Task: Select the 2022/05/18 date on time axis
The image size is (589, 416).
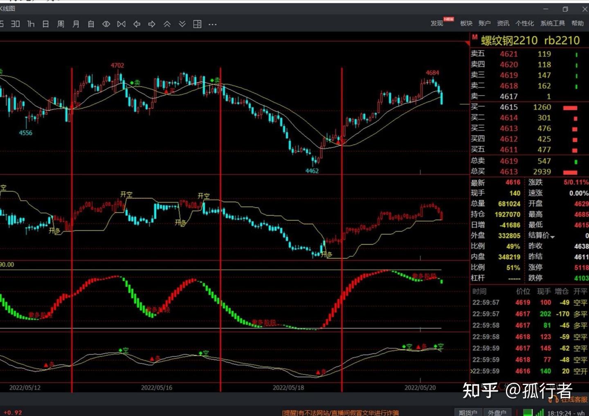Action: point(288,387)
